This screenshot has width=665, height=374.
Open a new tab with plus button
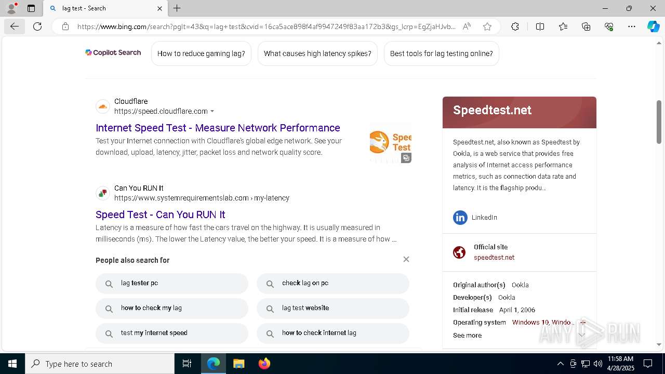coord(177,8)
